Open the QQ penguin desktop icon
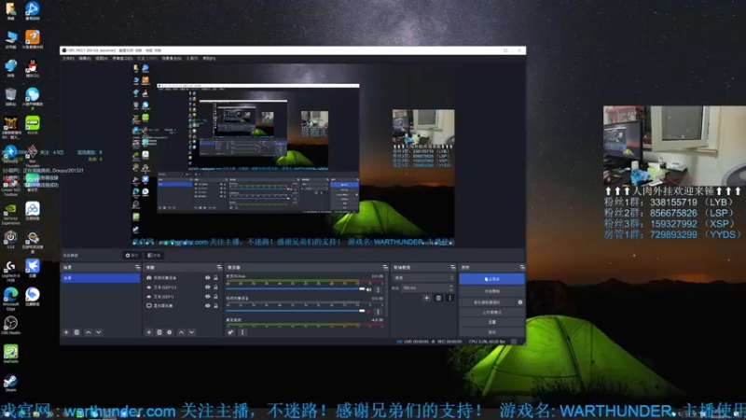746x420 pixels. point(33,67)
